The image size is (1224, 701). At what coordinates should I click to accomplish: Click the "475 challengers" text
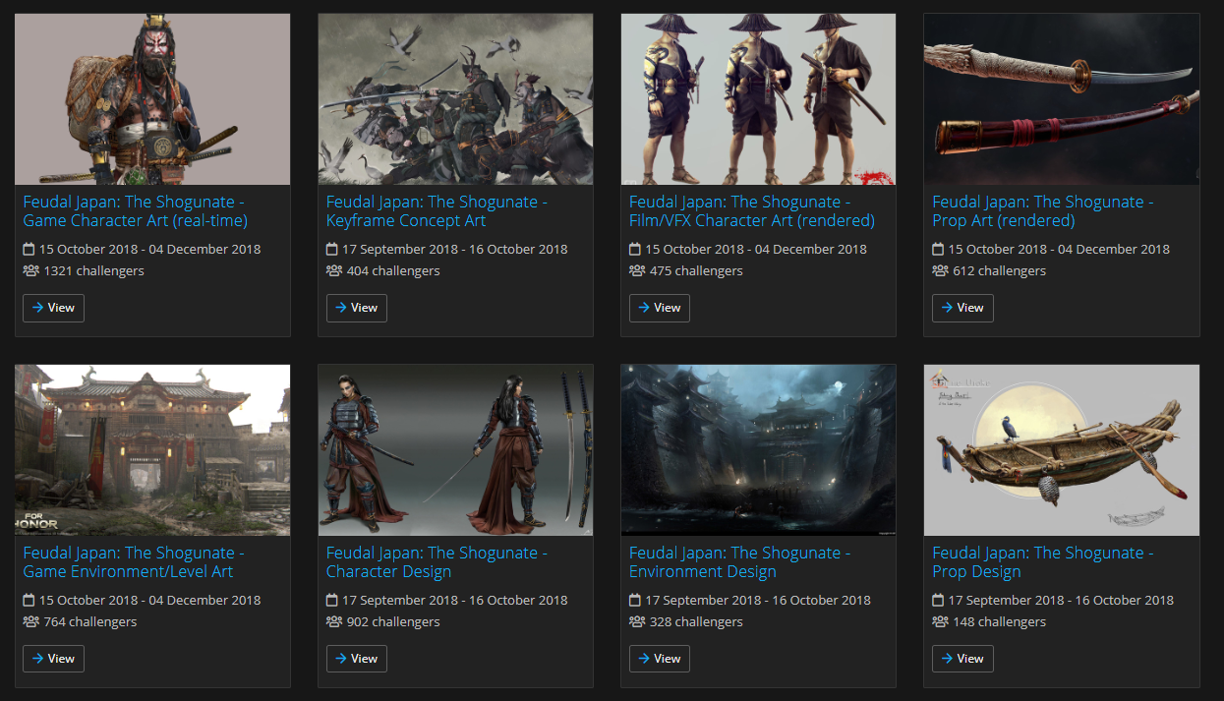696,270
